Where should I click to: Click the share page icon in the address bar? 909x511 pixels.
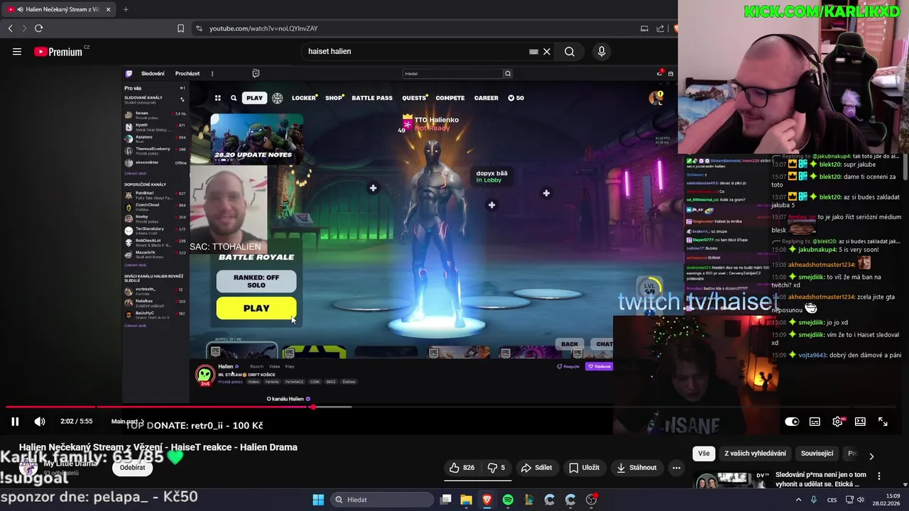tap(660, 28)
